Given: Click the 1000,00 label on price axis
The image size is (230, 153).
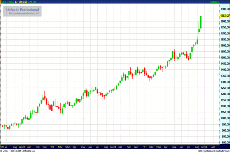Looking at the screenshot, I should click(224, 118).
